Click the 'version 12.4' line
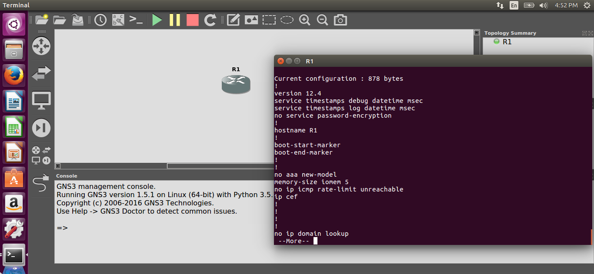Viewport: 594px width, 274px height. [298, 93]
